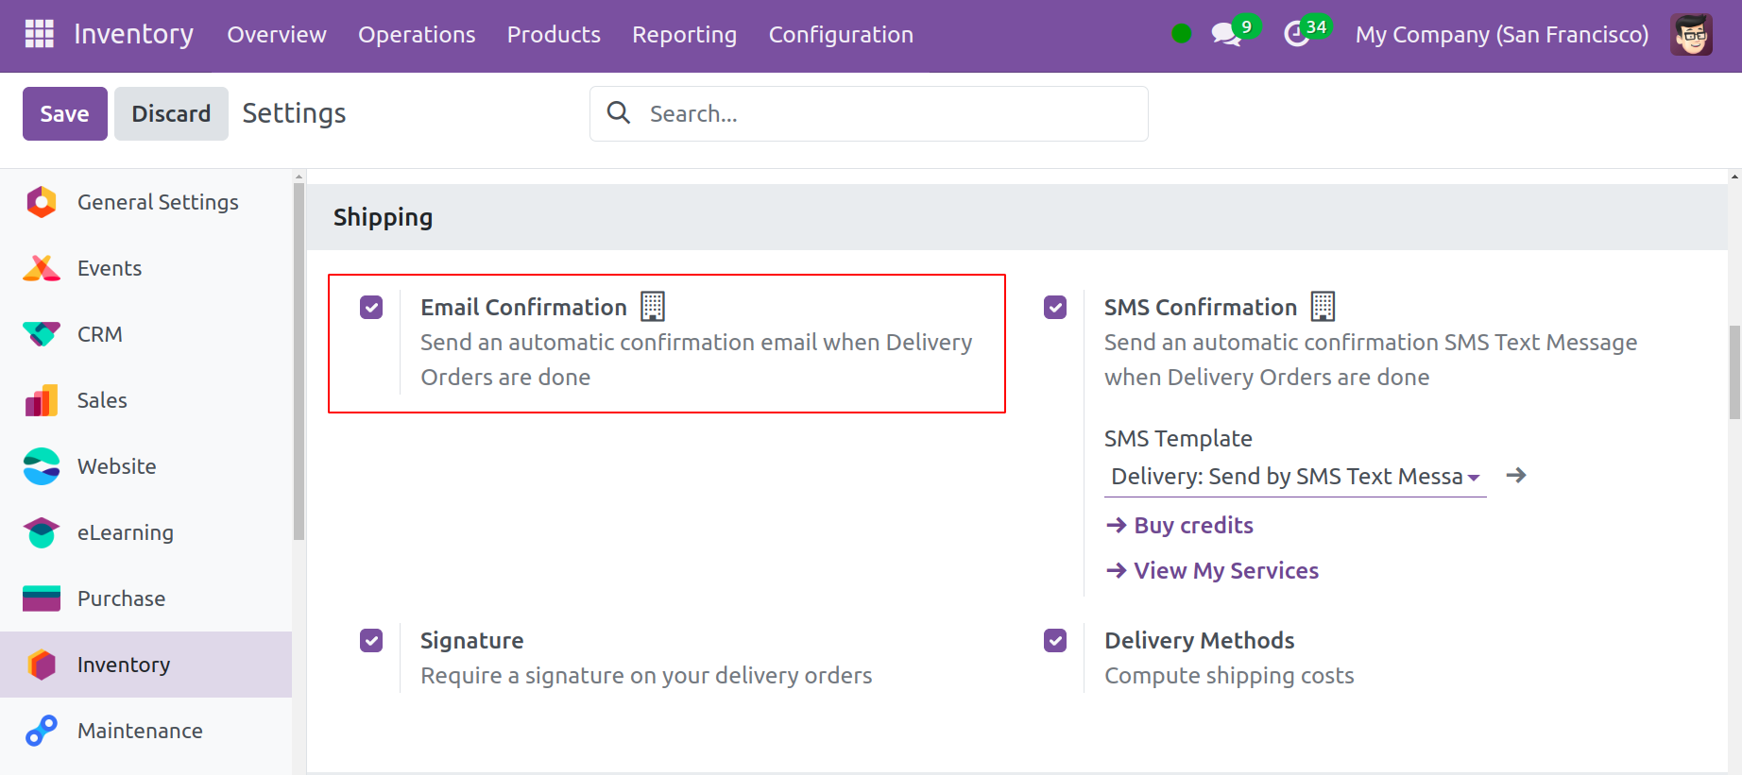Open the apps grid menu icon

[x=39, y=34]
